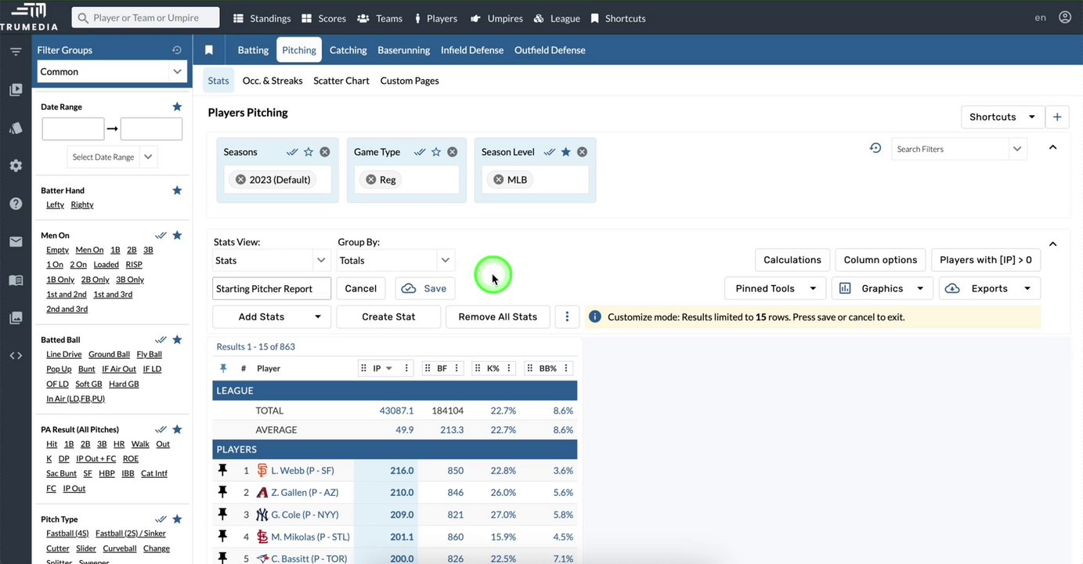The height and width of the screenshot is (564, 1083).
Task: Click the bookmark icon beside the Batting tab
Action: 209,50
